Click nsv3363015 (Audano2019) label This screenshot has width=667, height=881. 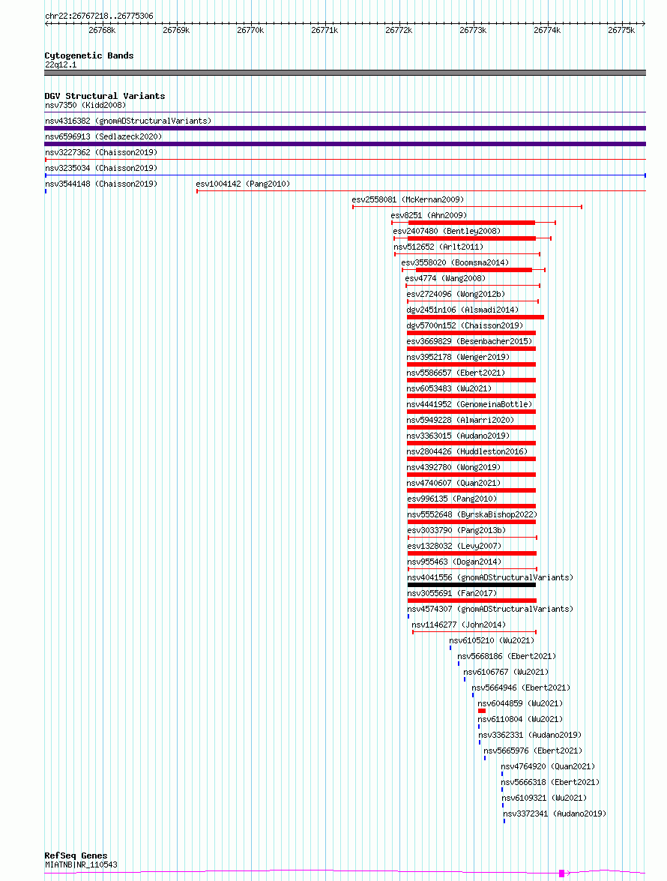[458, 436]
